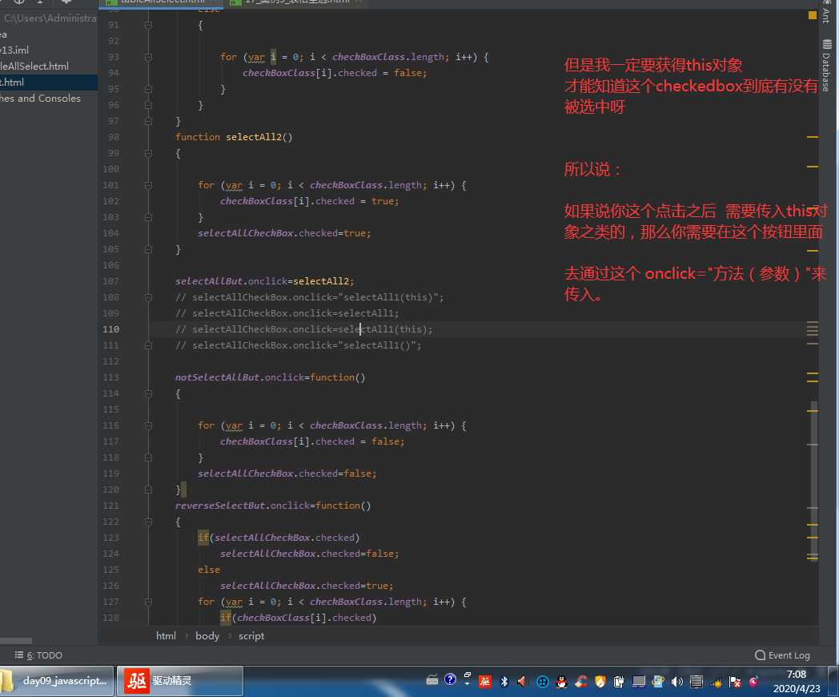Open the QQ penguin tray icon
Screen dimensions: 839x697
click(561, 682)
